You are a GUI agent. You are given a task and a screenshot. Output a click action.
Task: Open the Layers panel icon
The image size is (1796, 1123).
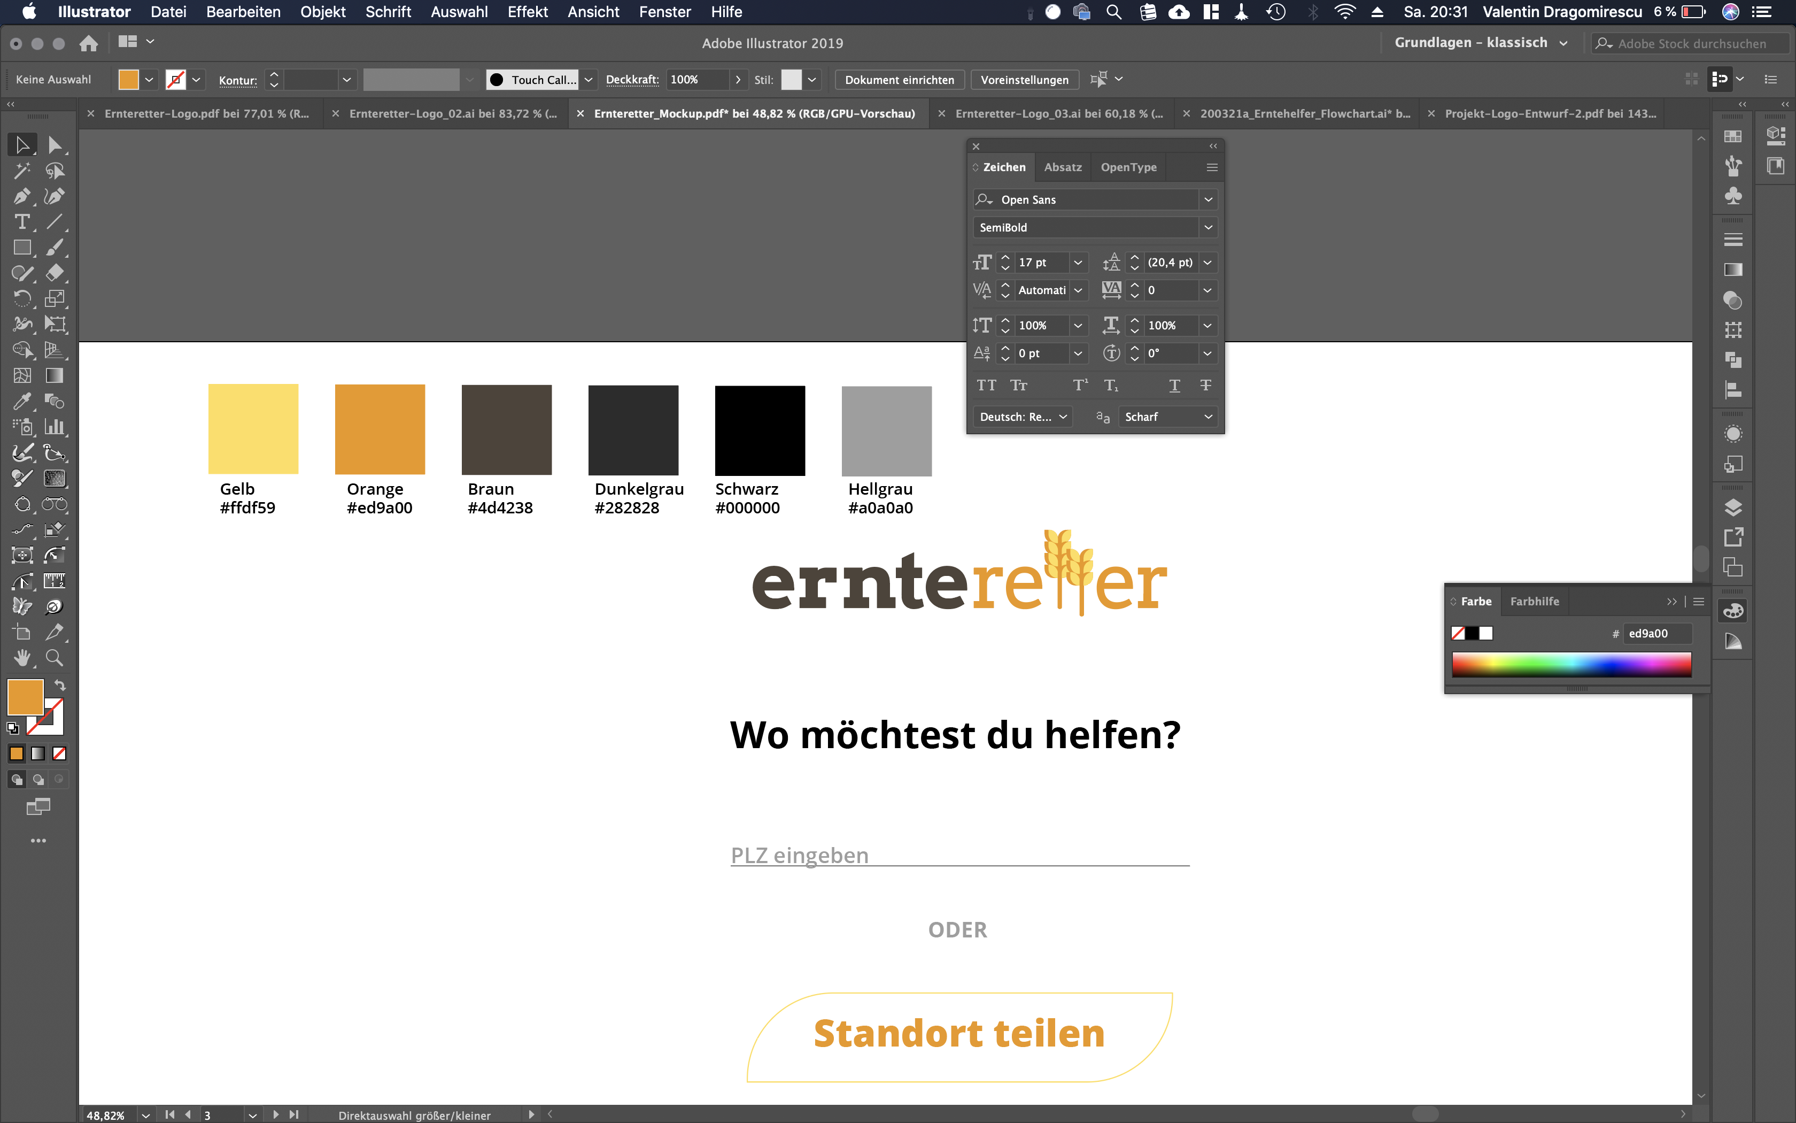pyautogui.click(x=1733, y=507)
